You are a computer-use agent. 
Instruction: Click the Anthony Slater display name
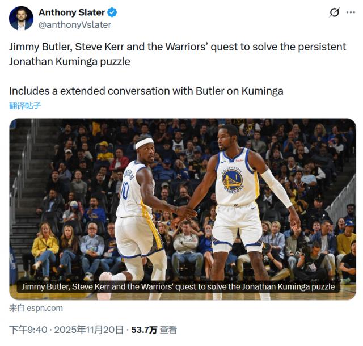coord(71,12)
